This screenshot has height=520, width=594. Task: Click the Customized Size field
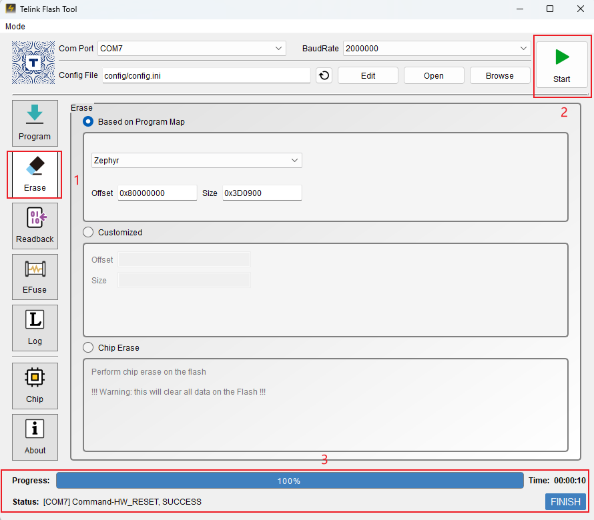(184, 280)
